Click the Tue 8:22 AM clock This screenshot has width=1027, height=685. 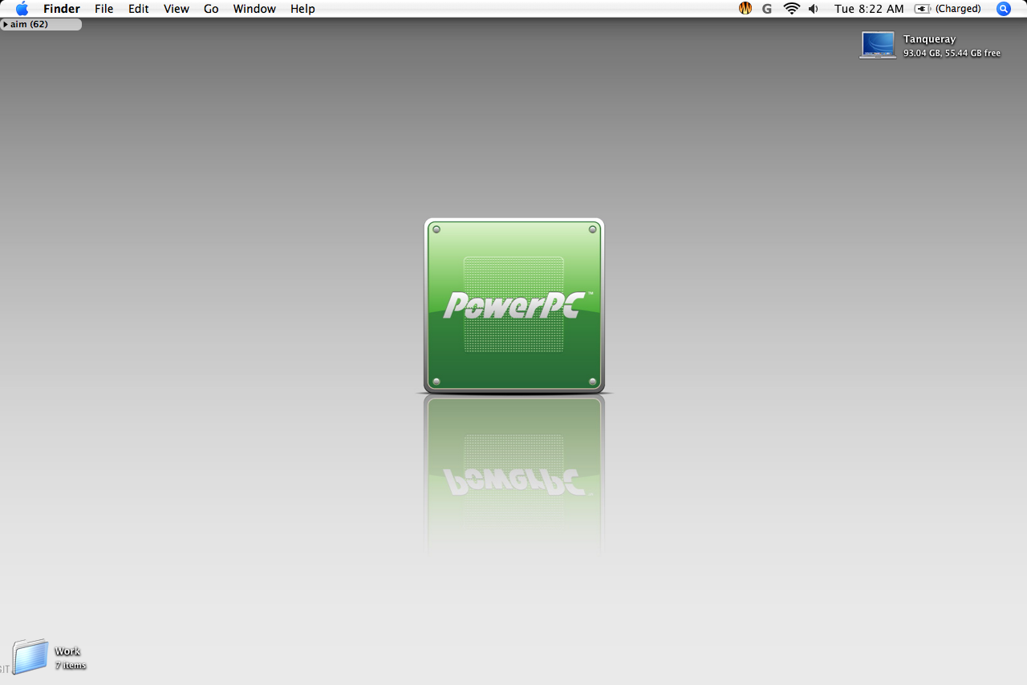pyautogui.click(x=869, y=9)
